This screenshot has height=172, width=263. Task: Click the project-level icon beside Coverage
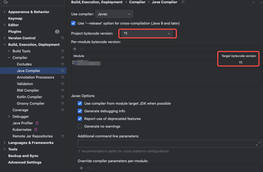pos(63,110)
